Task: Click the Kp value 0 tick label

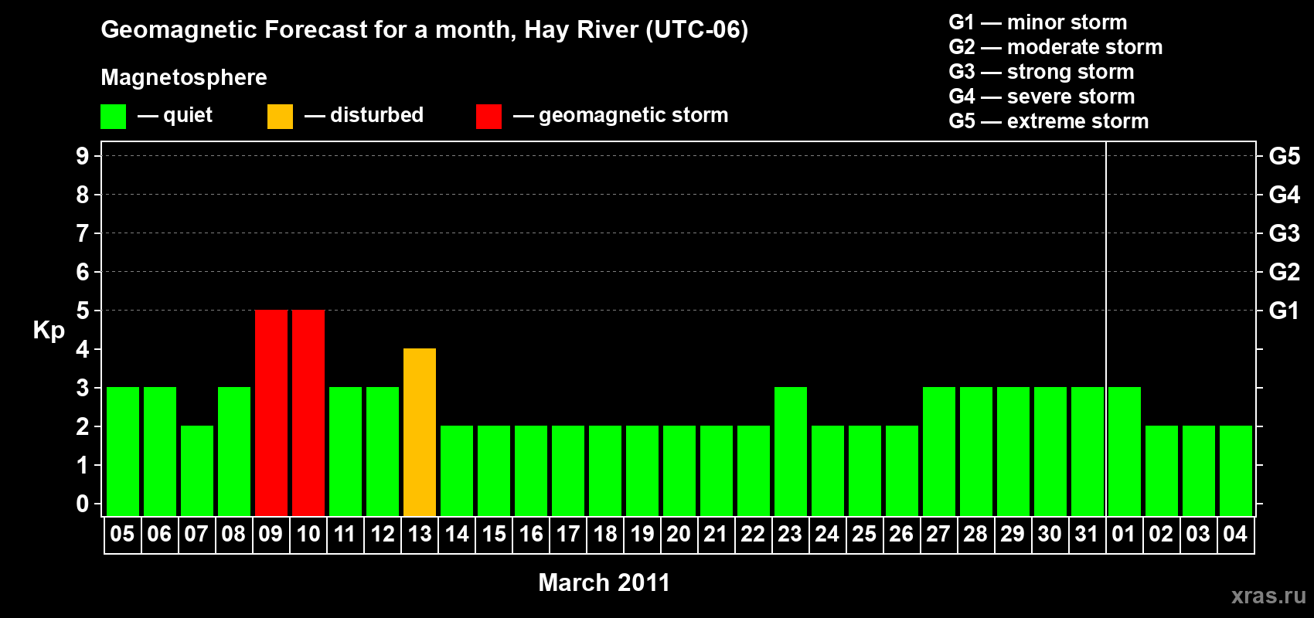Action: [83, 504]
